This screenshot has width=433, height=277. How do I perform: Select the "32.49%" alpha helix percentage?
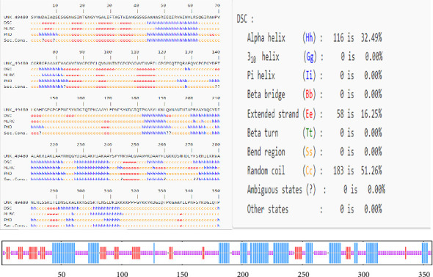371,37
